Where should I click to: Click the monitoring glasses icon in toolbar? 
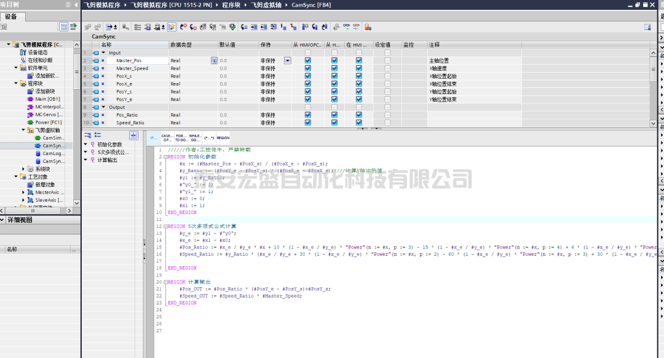(346, 27)
